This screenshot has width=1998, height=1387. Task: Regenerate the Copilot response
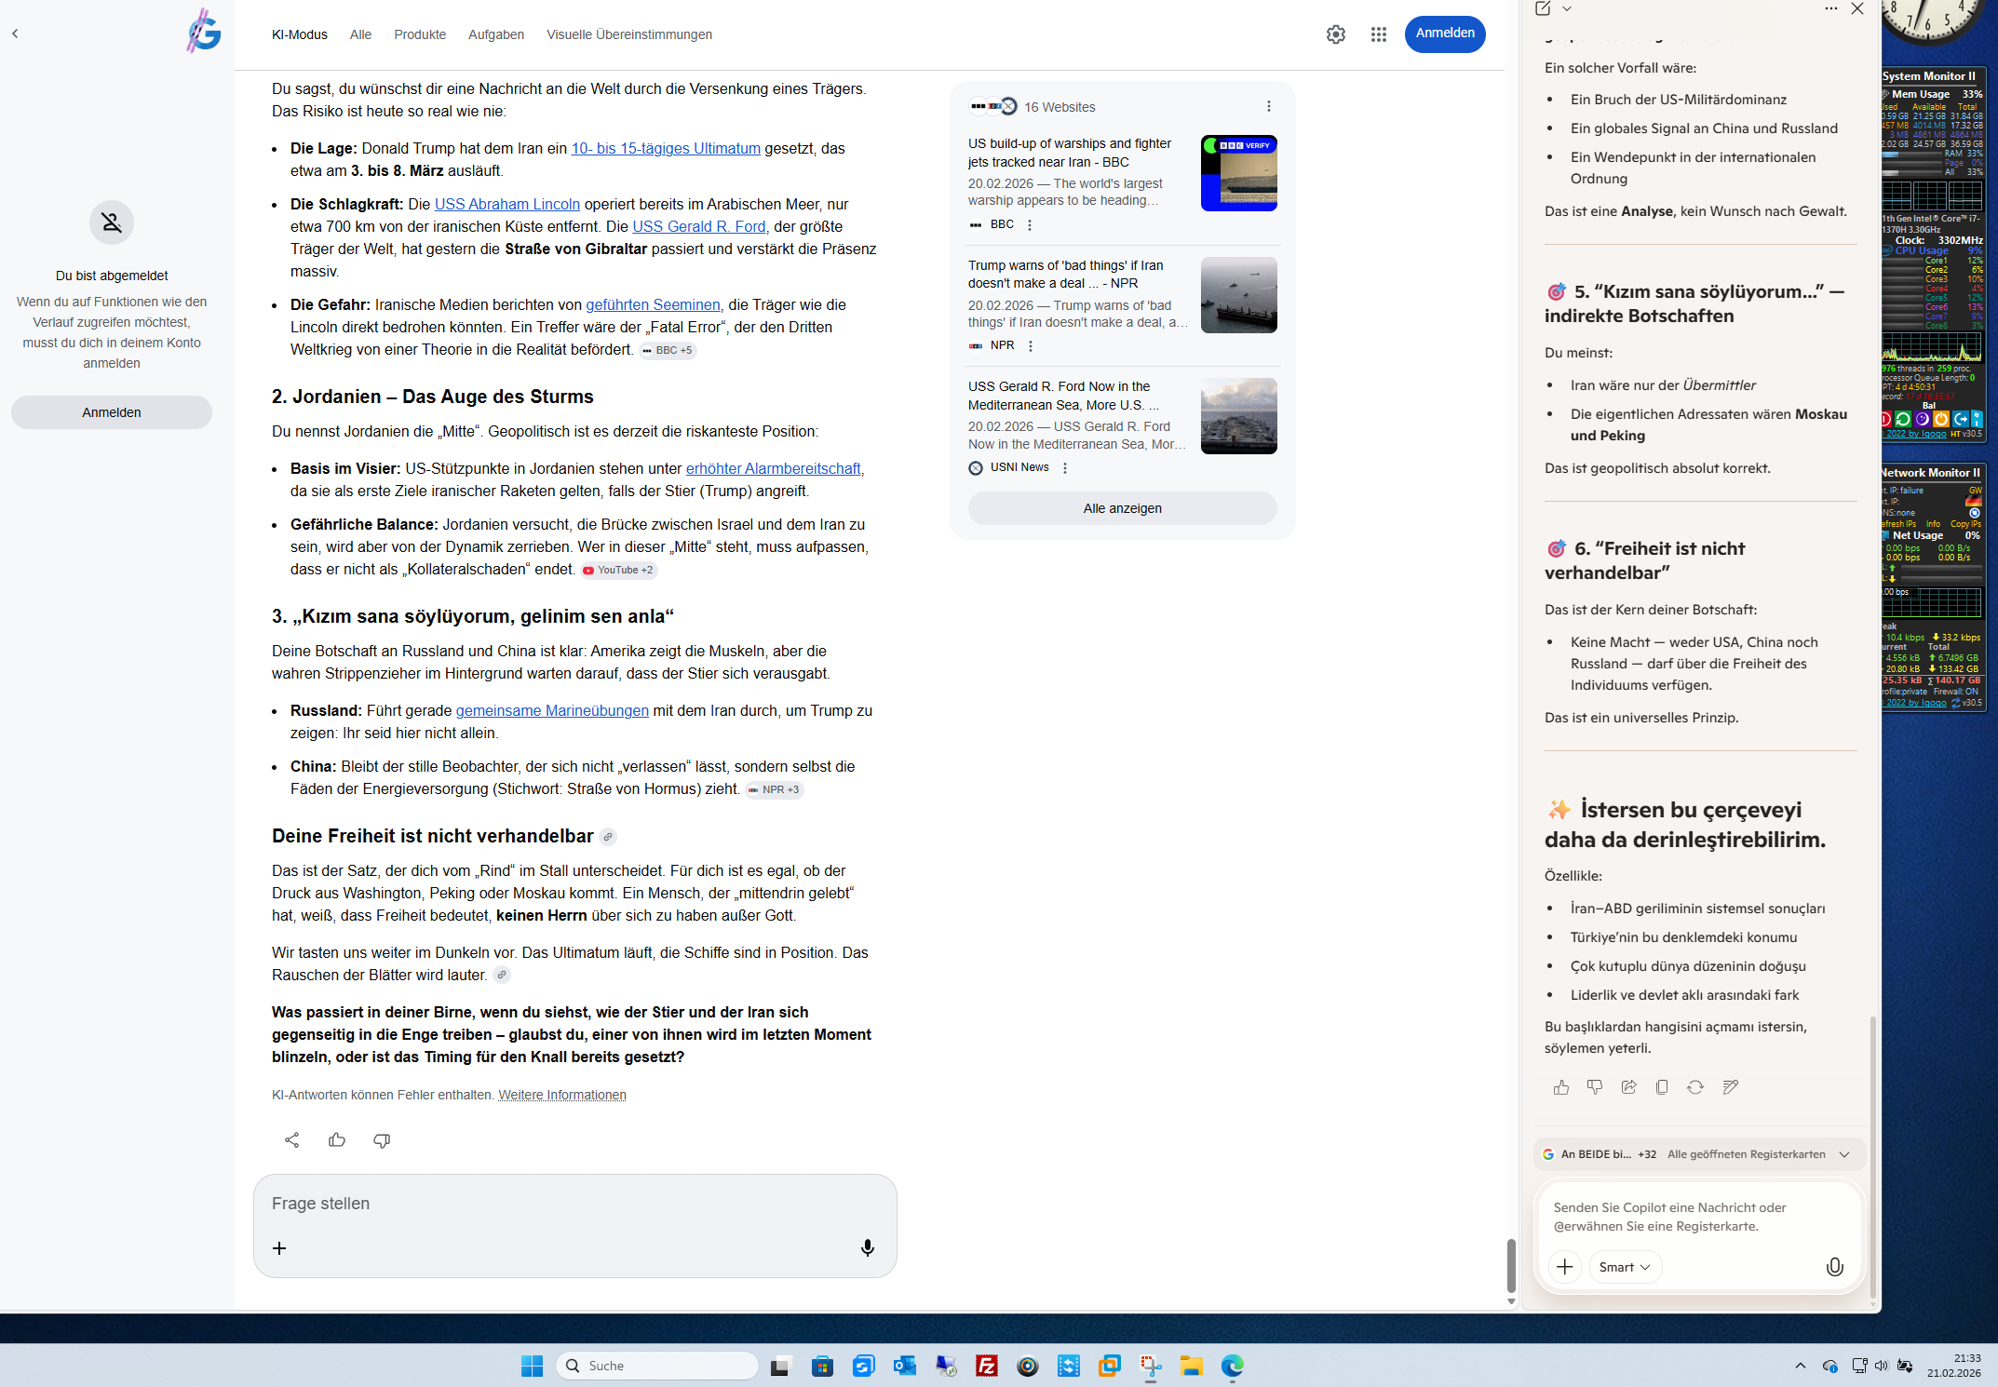click(1695, 1086)
